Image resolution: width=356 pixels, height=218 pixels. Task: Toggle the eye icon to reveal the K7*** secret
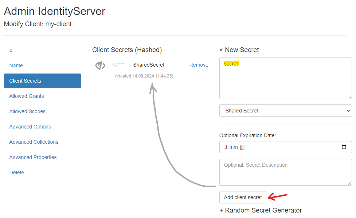pyautogui.click(x=100, y=66)
